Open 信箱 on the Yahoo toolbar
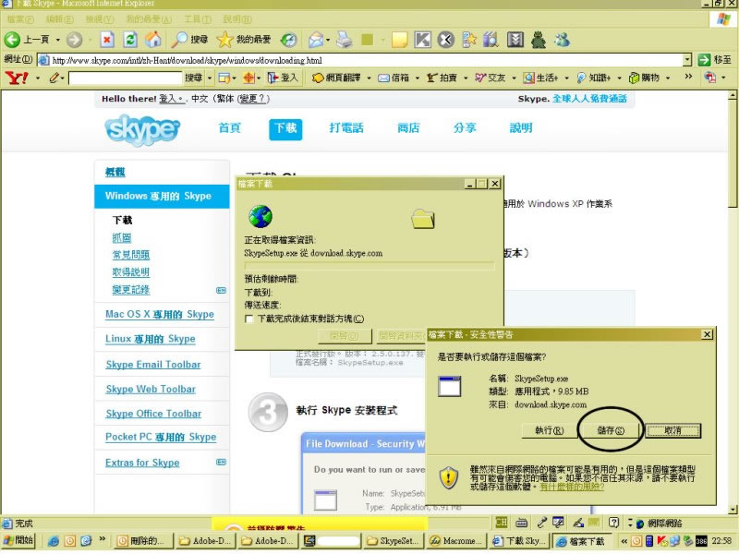This screenshot has width=739, height=554. 394,78
